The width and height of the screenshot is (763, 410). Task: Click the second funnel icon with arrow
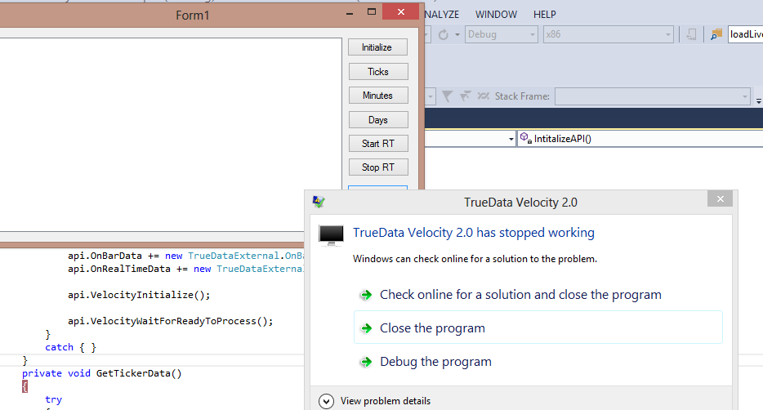pos(465,96)
